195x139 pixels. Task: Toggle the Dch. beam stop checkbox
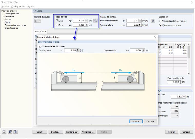click(x=57, y=25)
